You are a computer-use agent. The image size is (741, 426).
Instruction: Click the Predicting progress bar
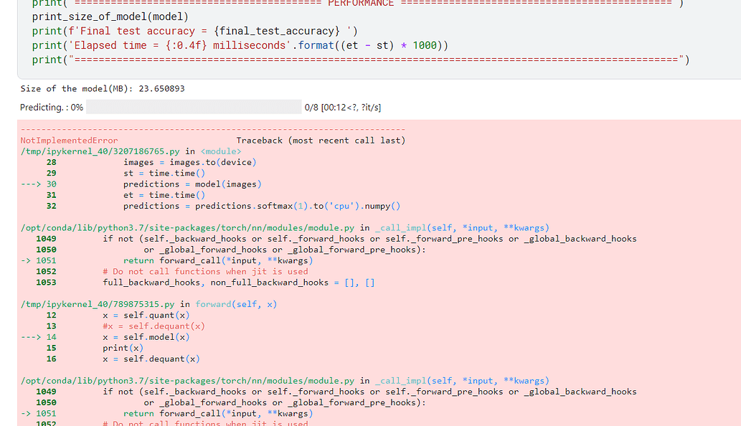tap(194, 107)
